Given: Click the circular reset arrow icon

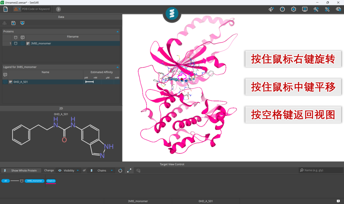Looking at the screenshot, I should click(x=120, y=171).
